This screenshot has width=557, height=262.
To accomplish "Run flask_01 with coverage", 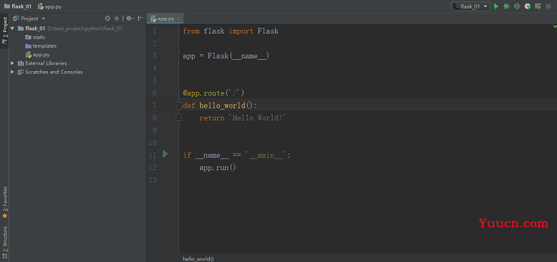I will [x=517, y=6].
